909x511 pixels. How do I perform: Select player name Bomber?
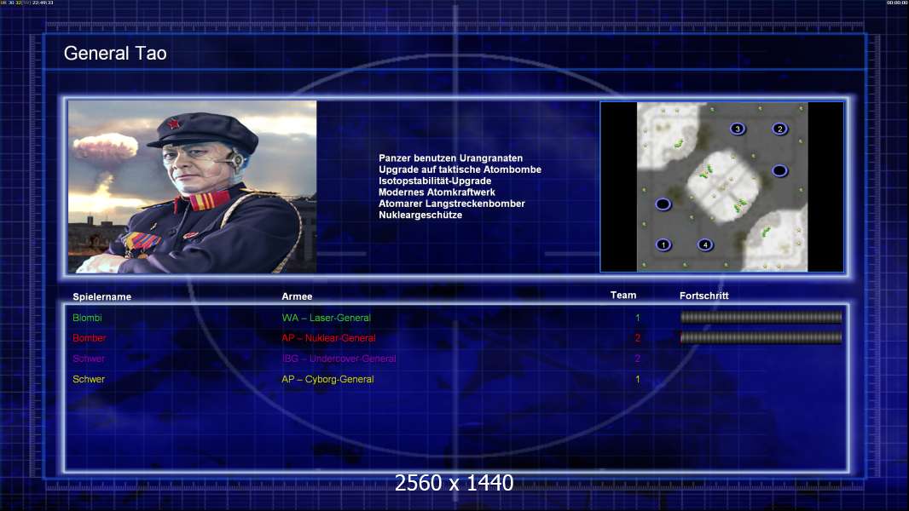(90, 338)
